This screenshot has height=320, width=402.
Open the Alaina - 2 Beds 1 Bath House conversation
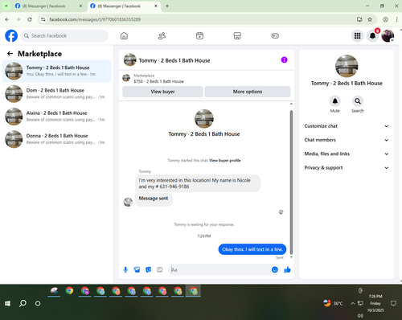pyautogui.click(x=57, y=117)
